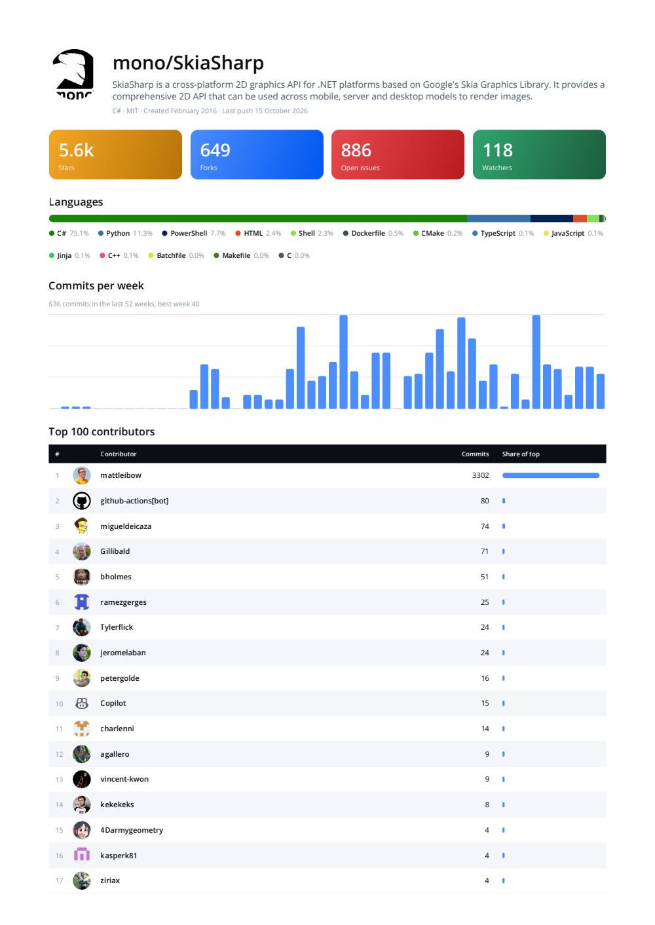Click ziriax's avatar
Screen dimensions: 655x925
coord(82,880)
